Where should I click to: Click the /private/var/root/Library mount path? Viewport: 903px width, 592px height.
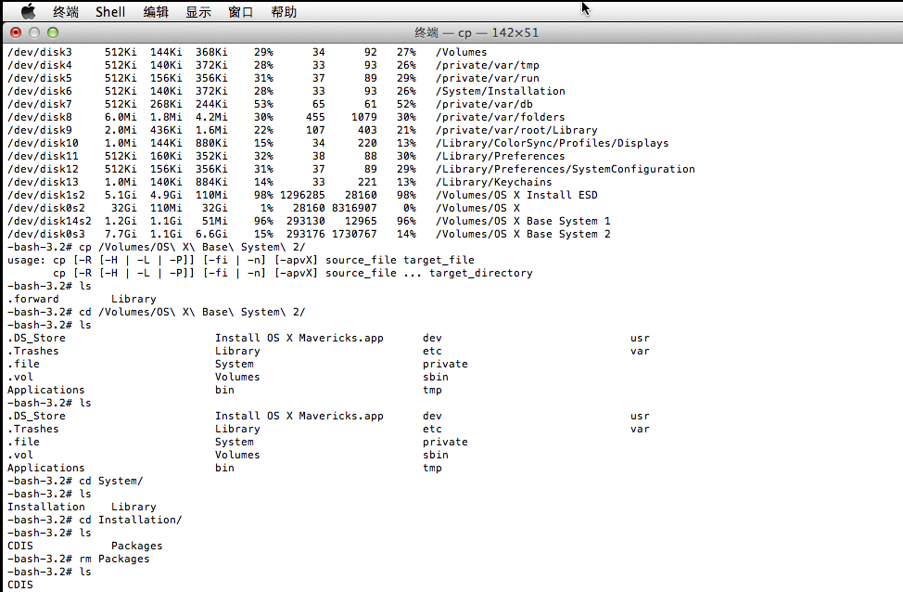click(x=516, y=130)
